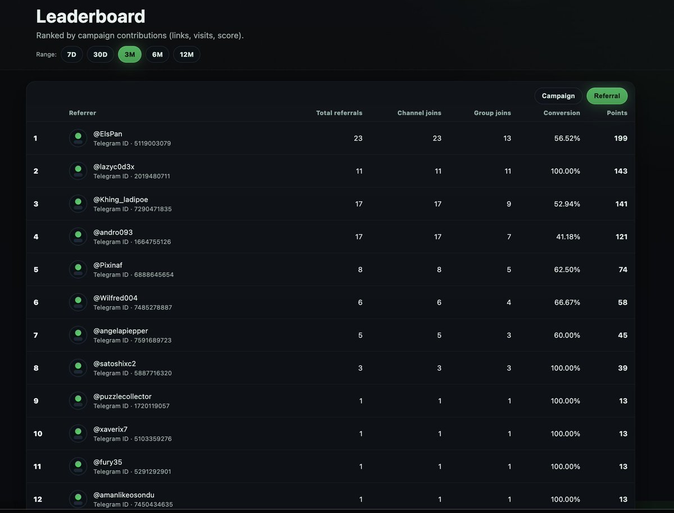
Task: Select Telegram ID 1664755126 text
Action: click(x=132, y=242)
